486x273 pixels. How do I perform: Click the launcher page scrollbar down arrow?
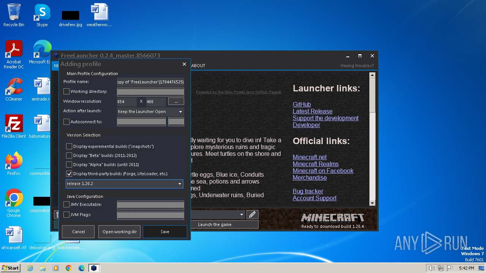click(x=372, y=203)
